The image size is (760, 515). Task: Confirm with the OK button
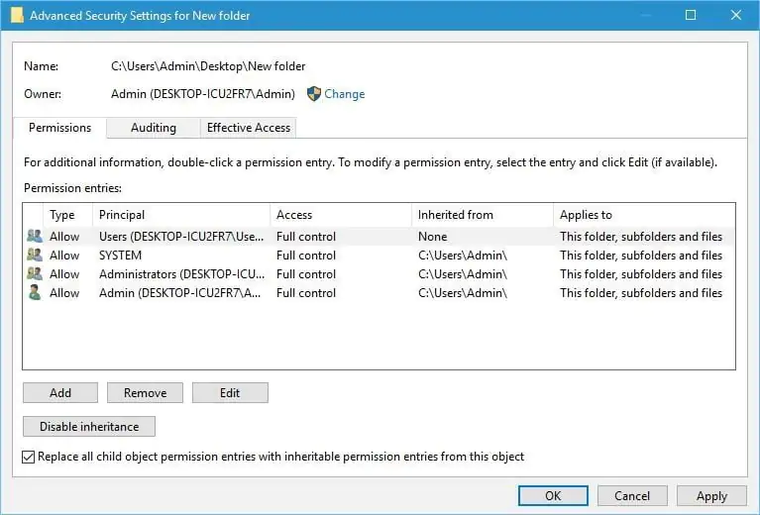coord(553,495)
